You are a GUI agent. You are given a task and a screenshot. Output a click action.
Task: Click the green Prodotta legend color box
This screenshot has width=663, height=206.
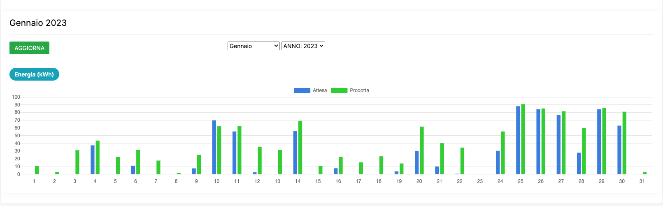pyautogui.click(x=339, y=90)
